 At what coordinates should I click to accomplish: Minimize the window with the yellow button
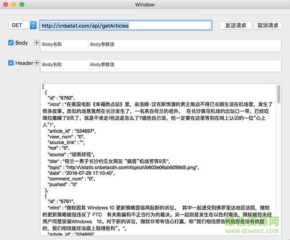click(x=14, y=5)
